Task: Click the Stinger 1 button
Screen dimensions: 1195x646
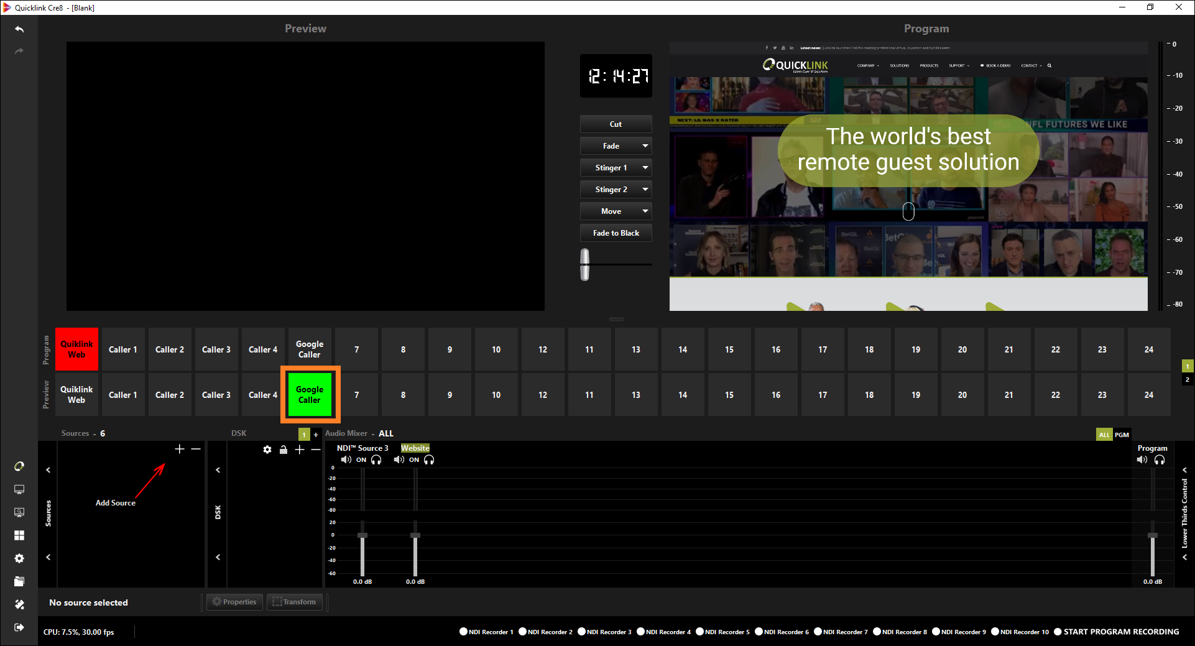Action: (x=610, y=168)
